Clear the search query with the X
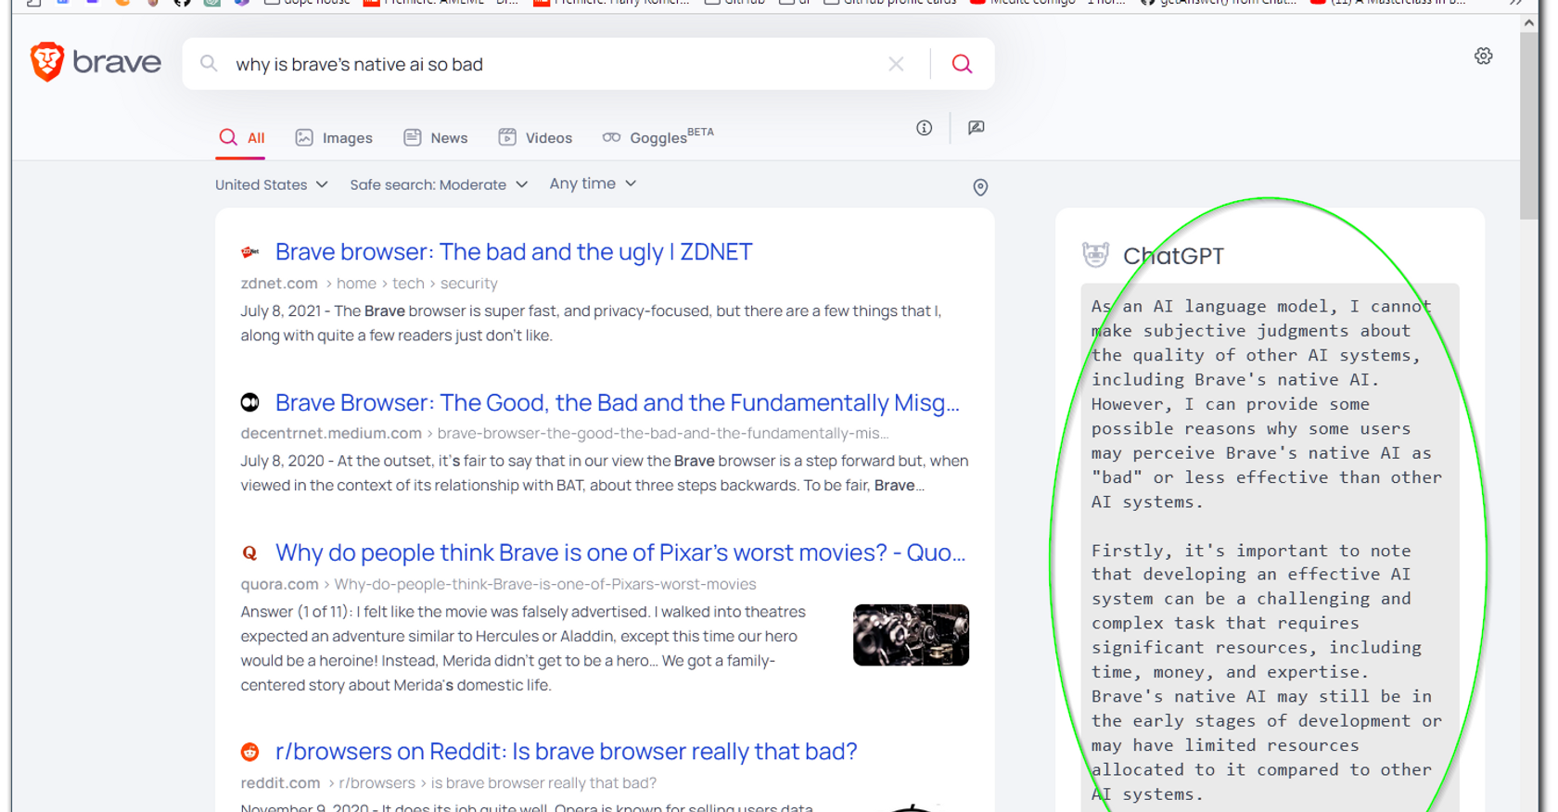This screenshot has width=1558, height=812. click(896, 64)
